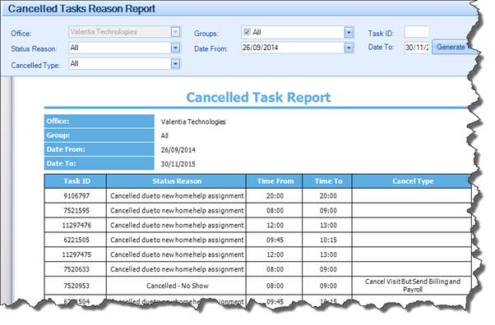Click the Cancel Type column header
This screenshot has width=495, height=325.
click(412, 181)
